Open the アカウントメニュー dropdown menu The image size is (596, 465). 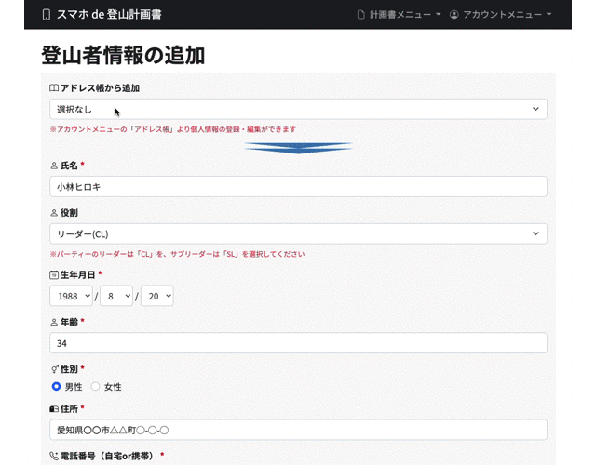pos(500,15)
